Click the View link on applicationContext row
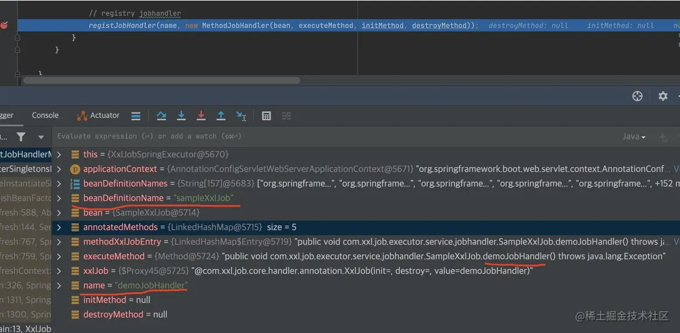This screenshot has height=333, width=680. [676, 169]
